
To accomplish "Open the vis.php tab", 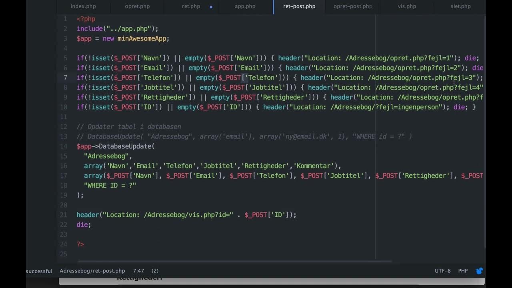I will (407, 6).
